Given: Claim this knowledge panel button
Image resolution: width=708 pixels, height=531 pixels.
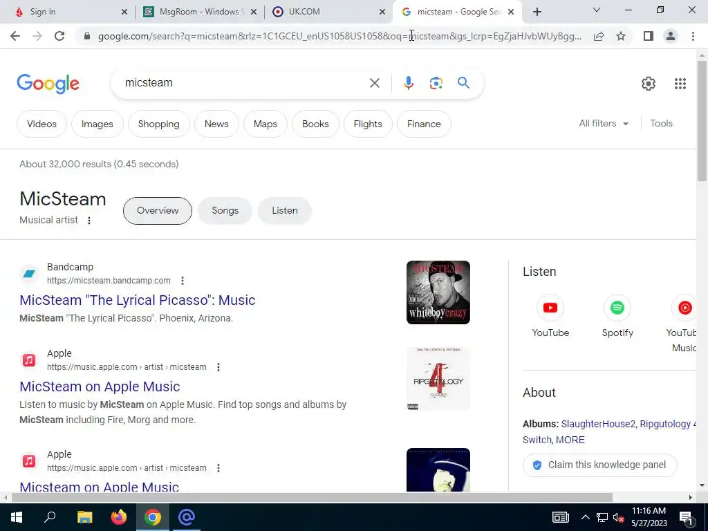Looking at the screenshot, I should pyautogui.click(x=599, y=465).
